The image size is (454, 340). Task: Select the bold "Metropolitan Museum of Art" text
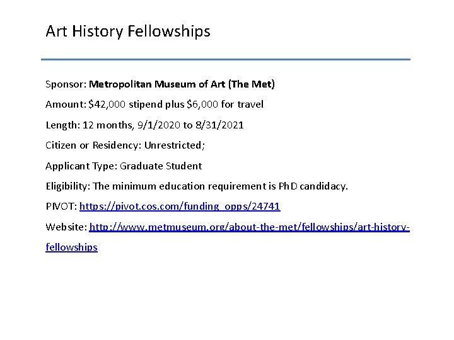pos(161,83)
